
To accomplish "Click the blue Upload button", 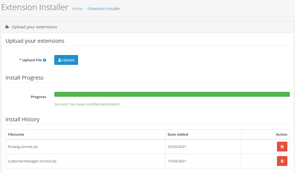I will (x=66, y=60).
